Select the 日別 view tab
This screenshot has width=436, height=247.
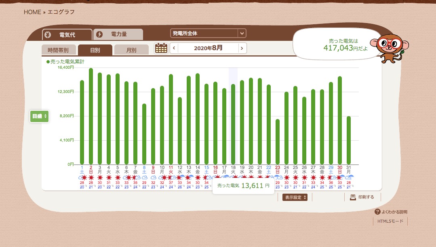point(95,50)
